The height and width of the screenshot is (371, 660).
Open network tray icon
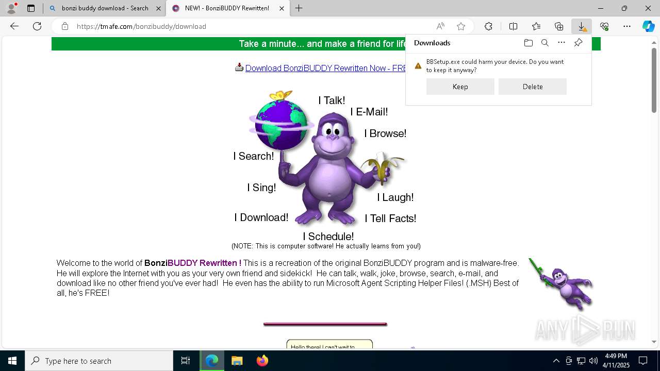pos(581,361)
